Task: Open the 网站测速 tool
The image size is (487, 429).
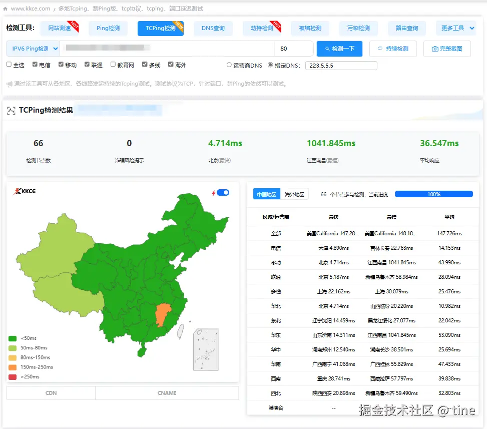Action: point(60,28)
